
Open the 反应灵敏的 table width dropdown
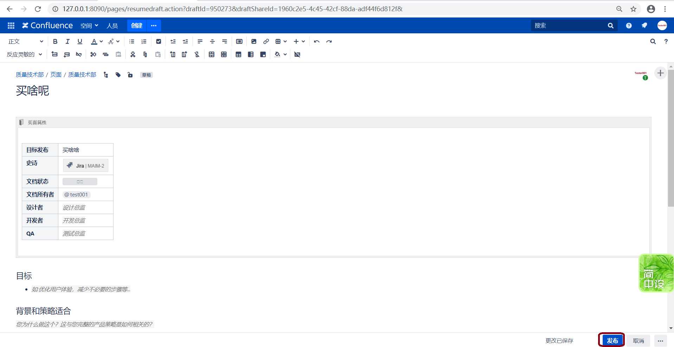click(24, 54)
